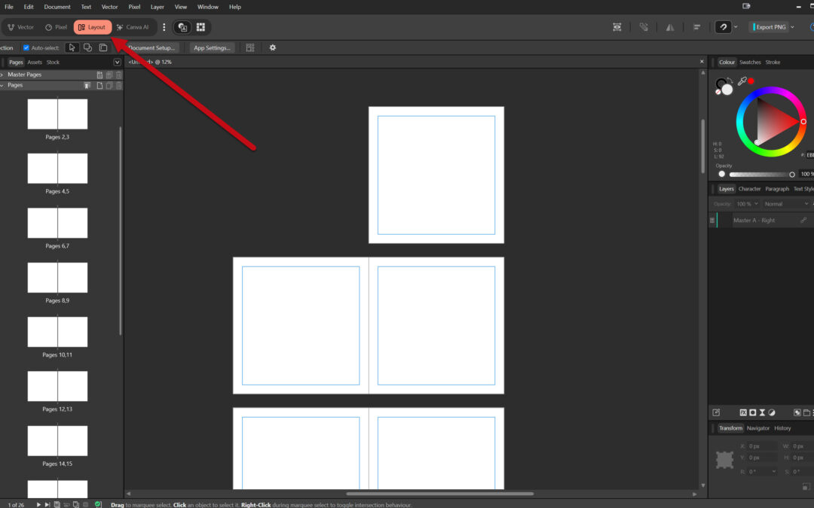Viewport: 814px width, 508px height.
Task: Pick the colour picker eyedropper tool
Action: (742, 81)
